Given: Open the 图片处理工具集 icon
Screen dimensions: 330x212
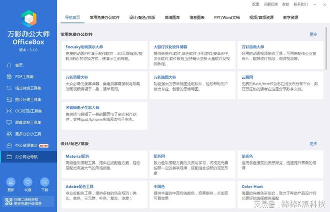Looking at the screenshot, I should tap(9, 99).
